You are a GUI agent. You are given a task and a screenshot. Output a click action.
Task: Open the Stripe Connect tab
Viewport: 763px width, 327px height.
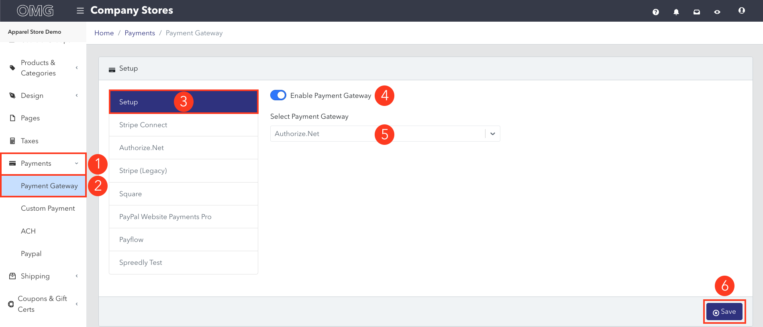point(184,125)
